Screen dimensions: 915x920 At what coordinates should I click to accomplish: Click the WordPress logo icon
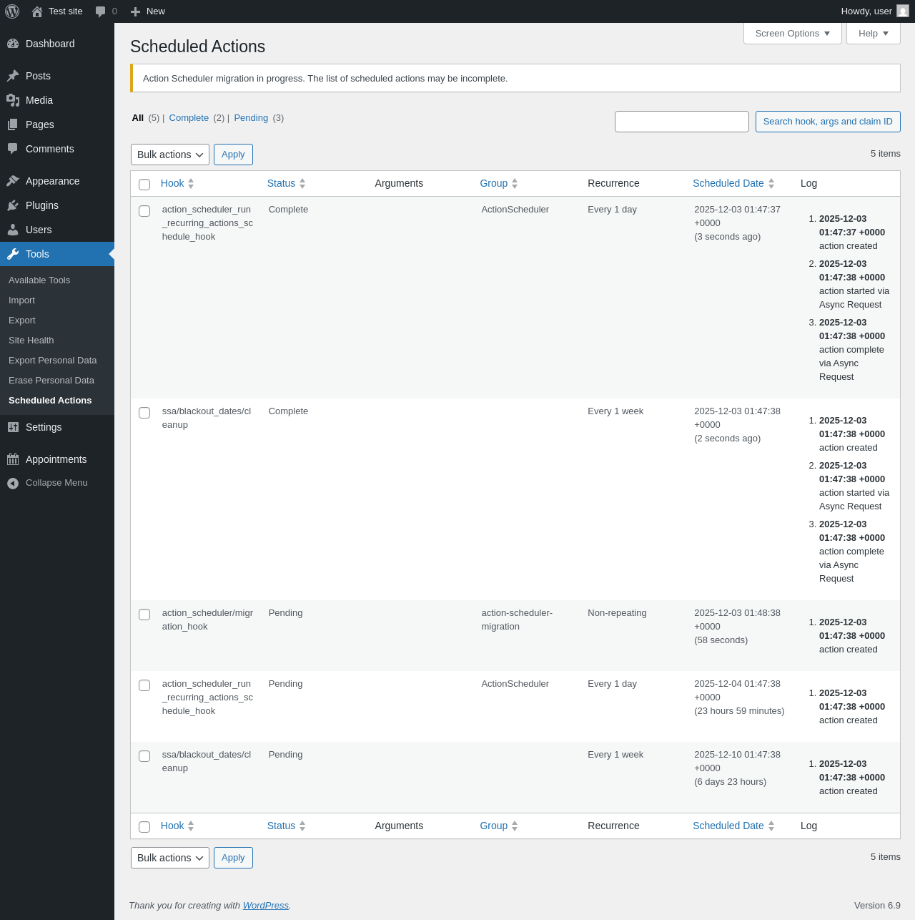coord(12,11)
